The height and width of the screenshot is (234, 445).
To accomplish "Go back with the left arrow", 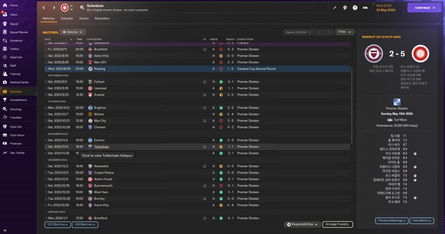I will pos(44,8).
